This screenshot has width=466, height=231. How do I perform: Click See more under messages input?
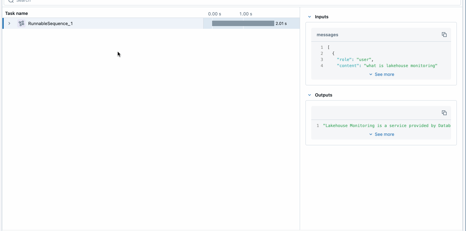(x=381, y=74)
